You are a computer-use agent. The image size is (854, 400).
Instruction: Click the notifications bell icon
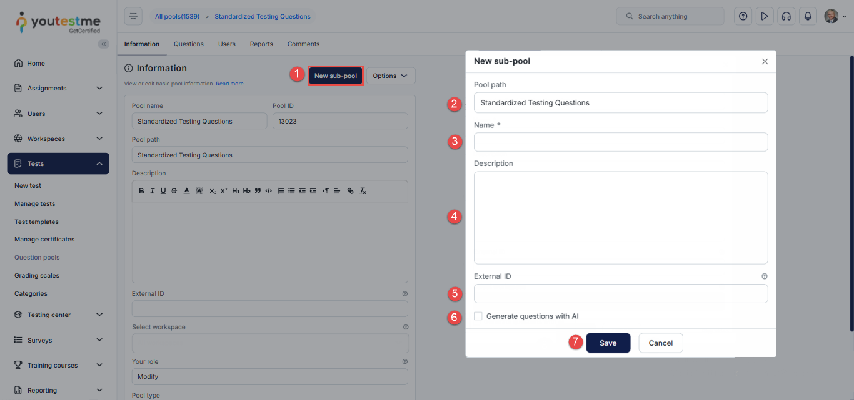[808, 16]
